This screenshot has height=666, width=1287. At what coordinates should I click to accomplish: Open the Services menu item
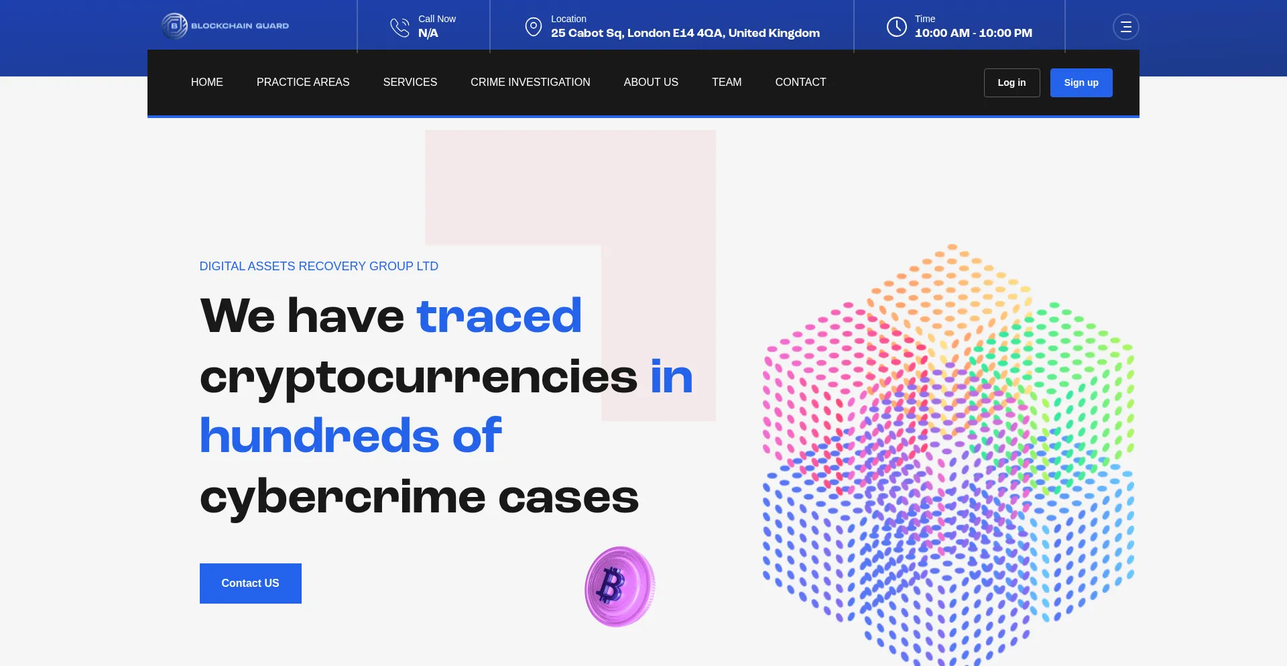pyautogui.click(x=410, y=82)
